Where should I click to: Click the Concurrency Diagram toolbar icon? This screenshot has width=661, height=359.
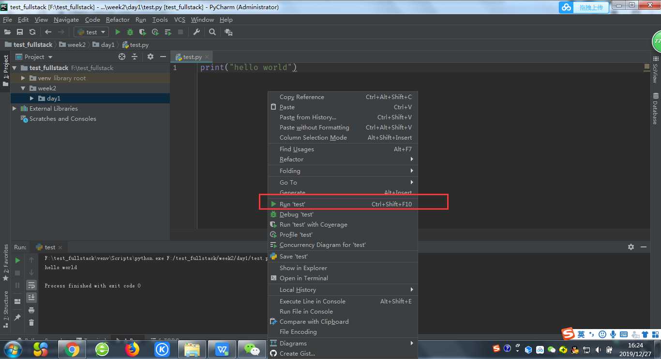(x=168, y=32)
